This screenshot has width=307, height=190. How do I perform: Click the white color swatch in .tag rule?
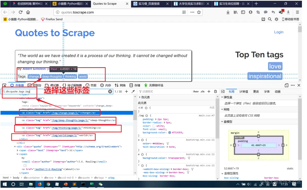click(154, 126)
